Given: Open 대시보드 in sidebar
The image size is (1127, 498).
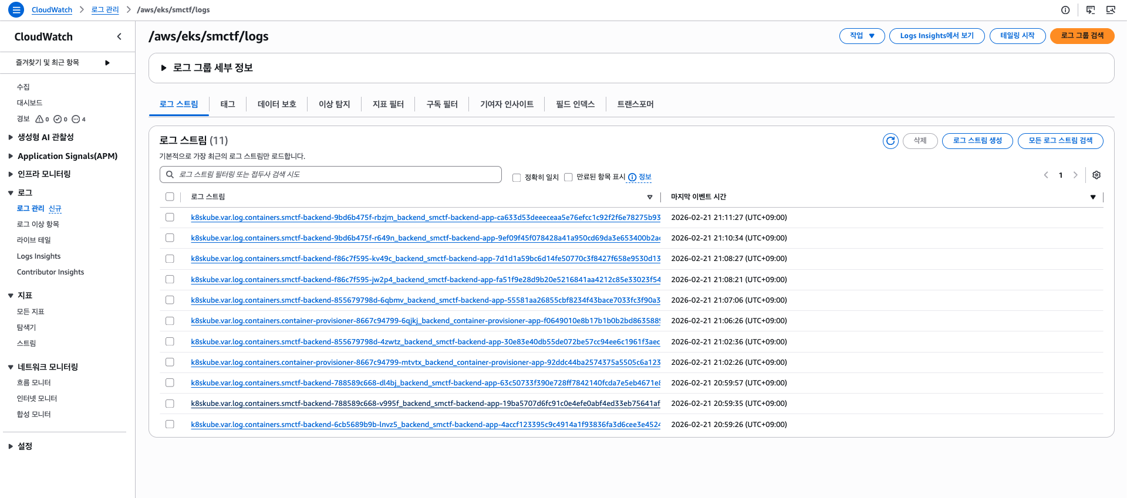Looking at the screenshot, I should coord(29,103).
